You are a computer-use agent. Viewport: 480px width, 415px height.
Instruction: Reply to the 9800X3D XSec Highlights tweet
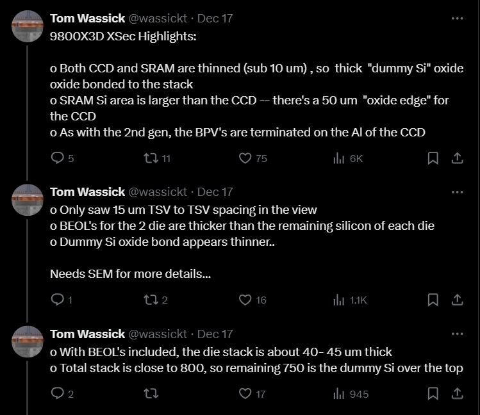tap(58, 158)
